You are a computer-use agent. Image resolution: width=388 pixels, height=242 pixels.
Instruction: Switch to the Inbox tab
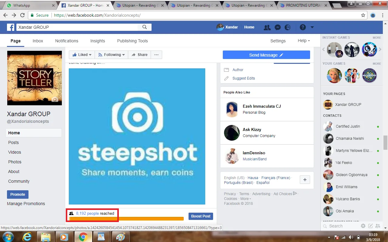[x=38, y=41]
